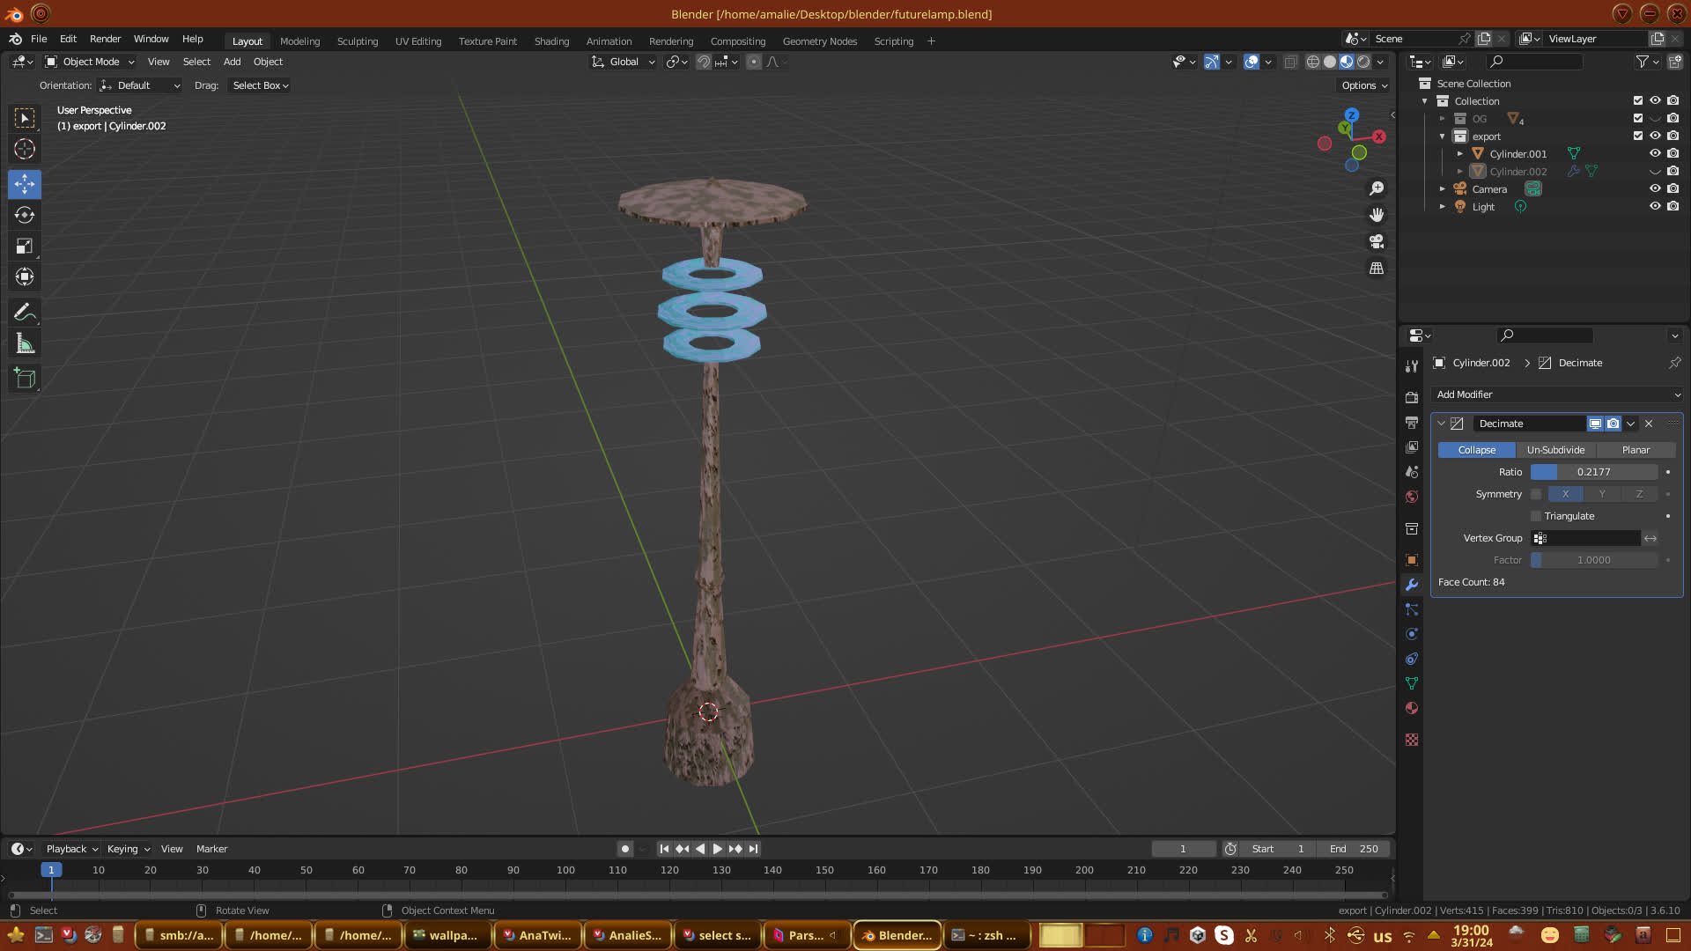Toggle camera view in viewport

pos(1377,241)
